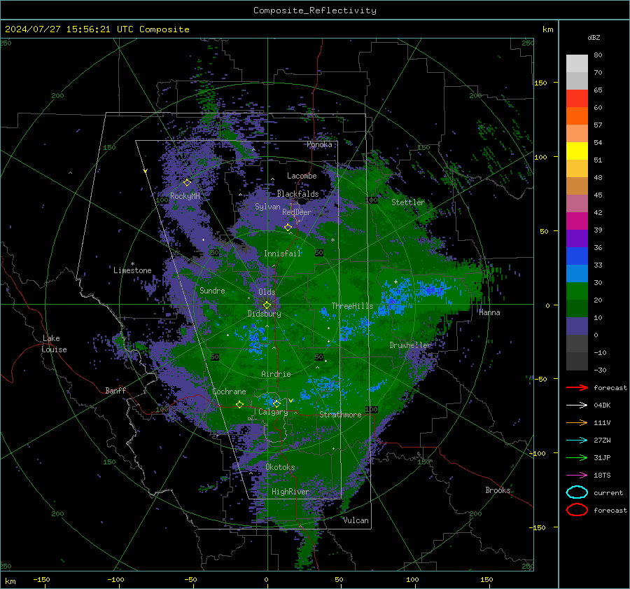This screenshot has height=589, width=630.
Task: Click the Lacombe label
Action: [x=302, y=176]
